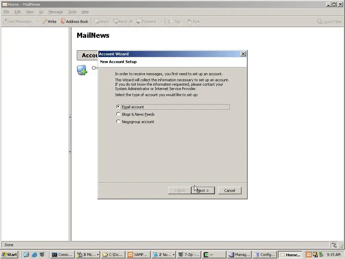
Task: Open the Config... taskbar button
Action: [265, 255]
